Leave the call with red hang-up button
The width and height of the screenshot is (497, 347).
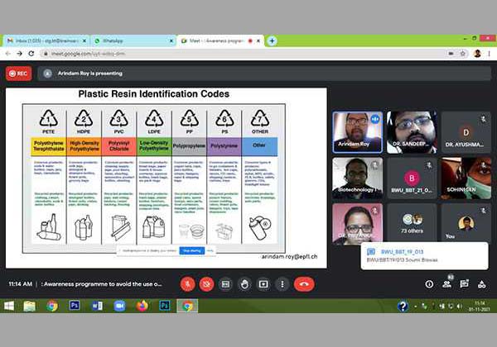click(x=304, y=283)
